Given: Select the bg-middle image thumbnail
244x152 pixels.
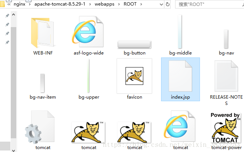Looking at the screenshot, I should (180, 32).
